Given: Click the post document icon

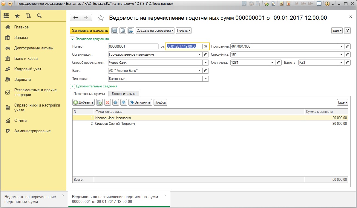Looking at the screenshot, I should tap(123, 31).
